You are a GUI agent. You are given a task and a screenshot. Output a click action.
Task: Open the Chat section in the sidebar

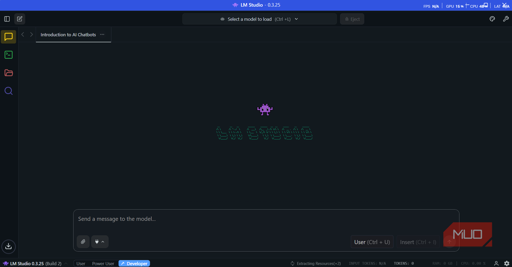pos(8,37)
